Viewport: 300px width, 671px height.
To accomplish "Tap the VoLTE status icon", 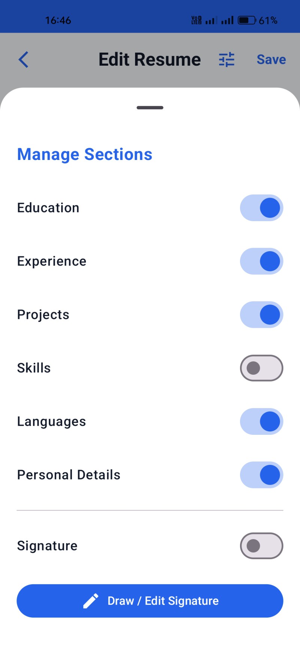I will click(x=196, y=20).
